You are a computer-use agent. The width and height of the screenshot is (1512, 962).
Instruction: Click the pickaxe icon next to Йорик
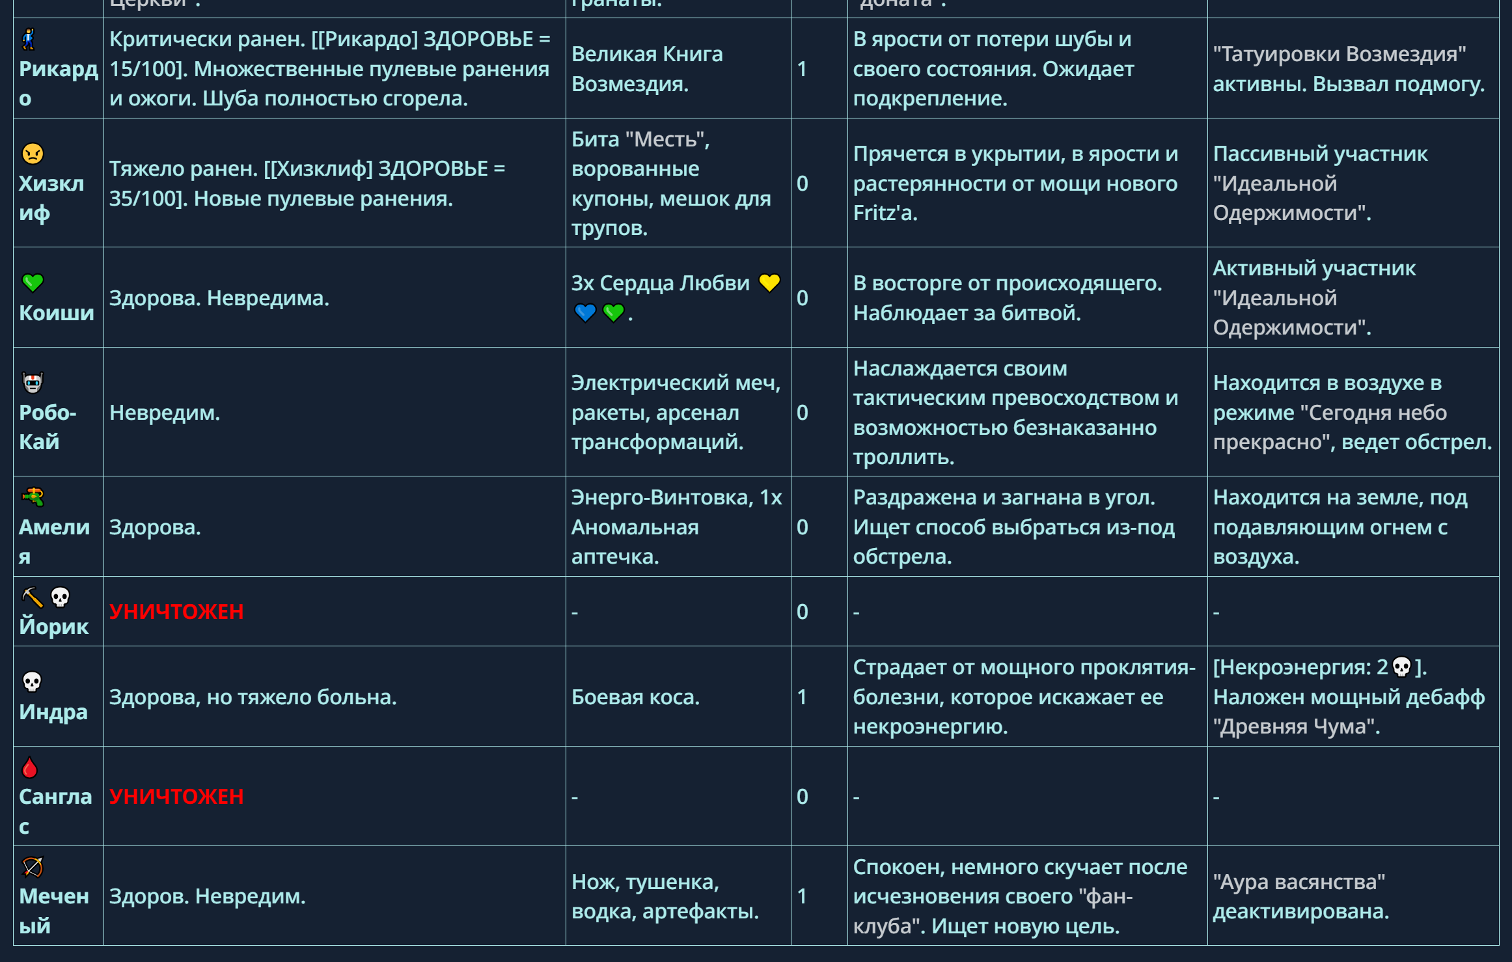(32, 597)
